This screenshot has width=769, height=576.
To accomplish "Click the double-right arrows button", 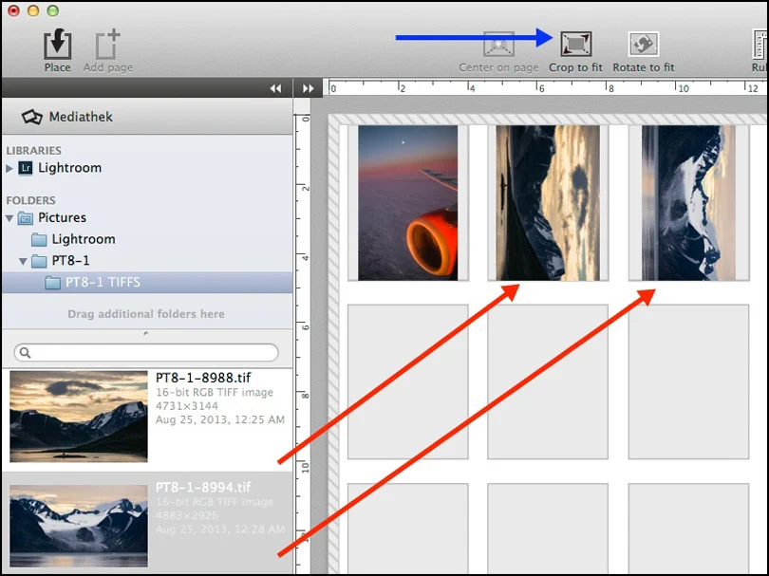I will (x=308, y=88).
